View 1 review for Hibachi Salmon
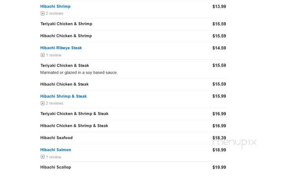This screenshot has width=308, height=176. click(53, 157)
